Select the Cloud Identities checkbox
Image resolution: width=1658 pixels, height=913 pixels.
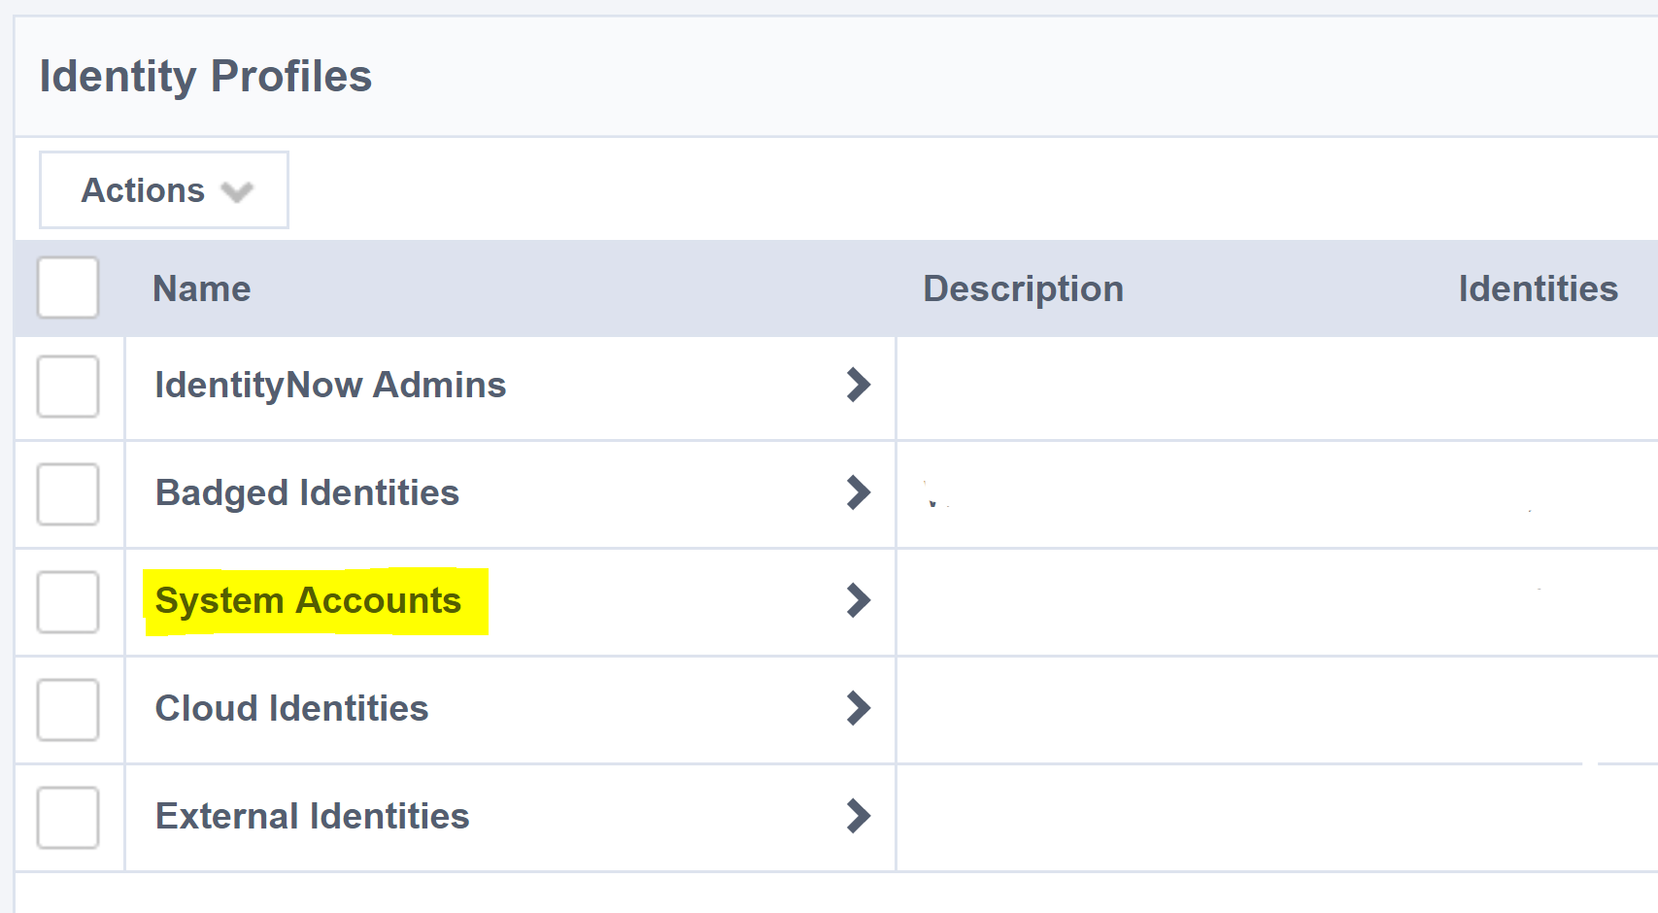coord(67,710)
